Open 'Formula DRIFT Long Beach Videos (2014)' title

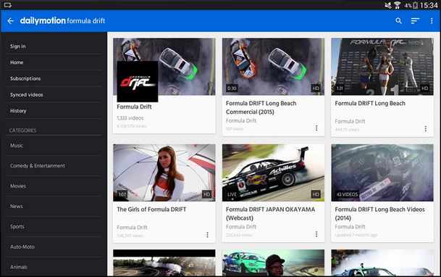coord(379,214)
